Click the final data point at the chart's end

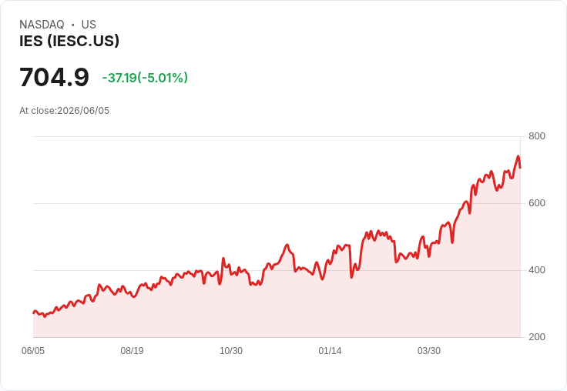pyautogui.click(x=520, y=168)
